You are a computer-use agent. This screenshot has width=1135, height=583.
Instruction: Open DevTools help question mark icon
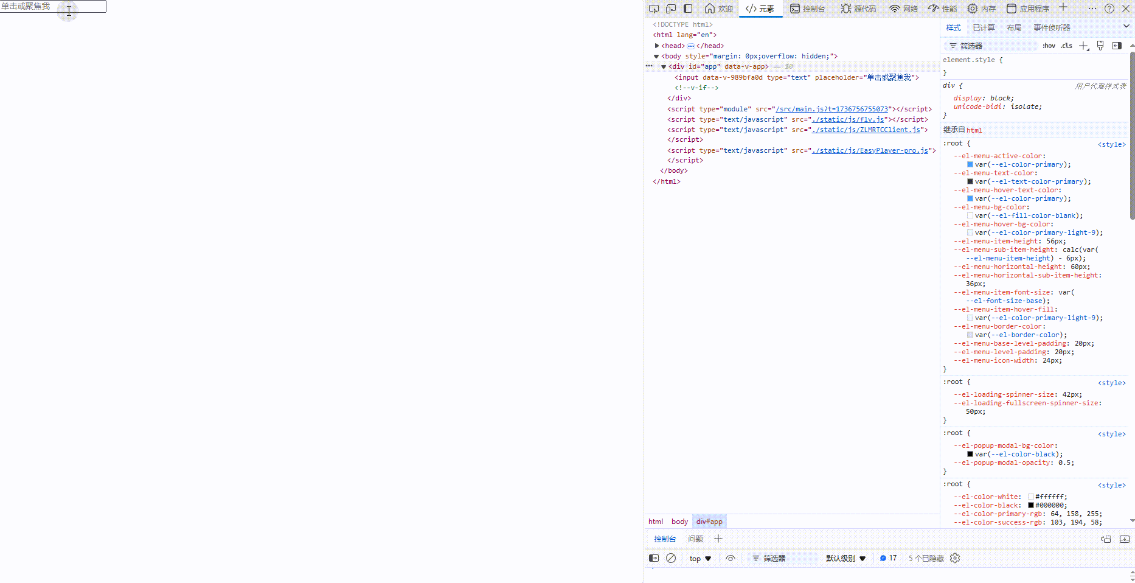(1109, 9)
